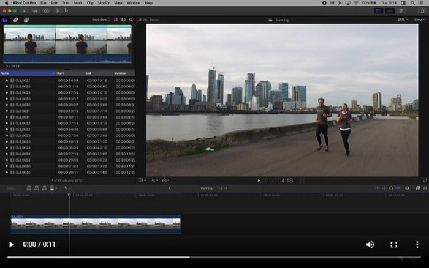Viewport: 429px width, 268px height.
Task: Open the 45% viewer zoom dropdown
Action: (402, 20)
